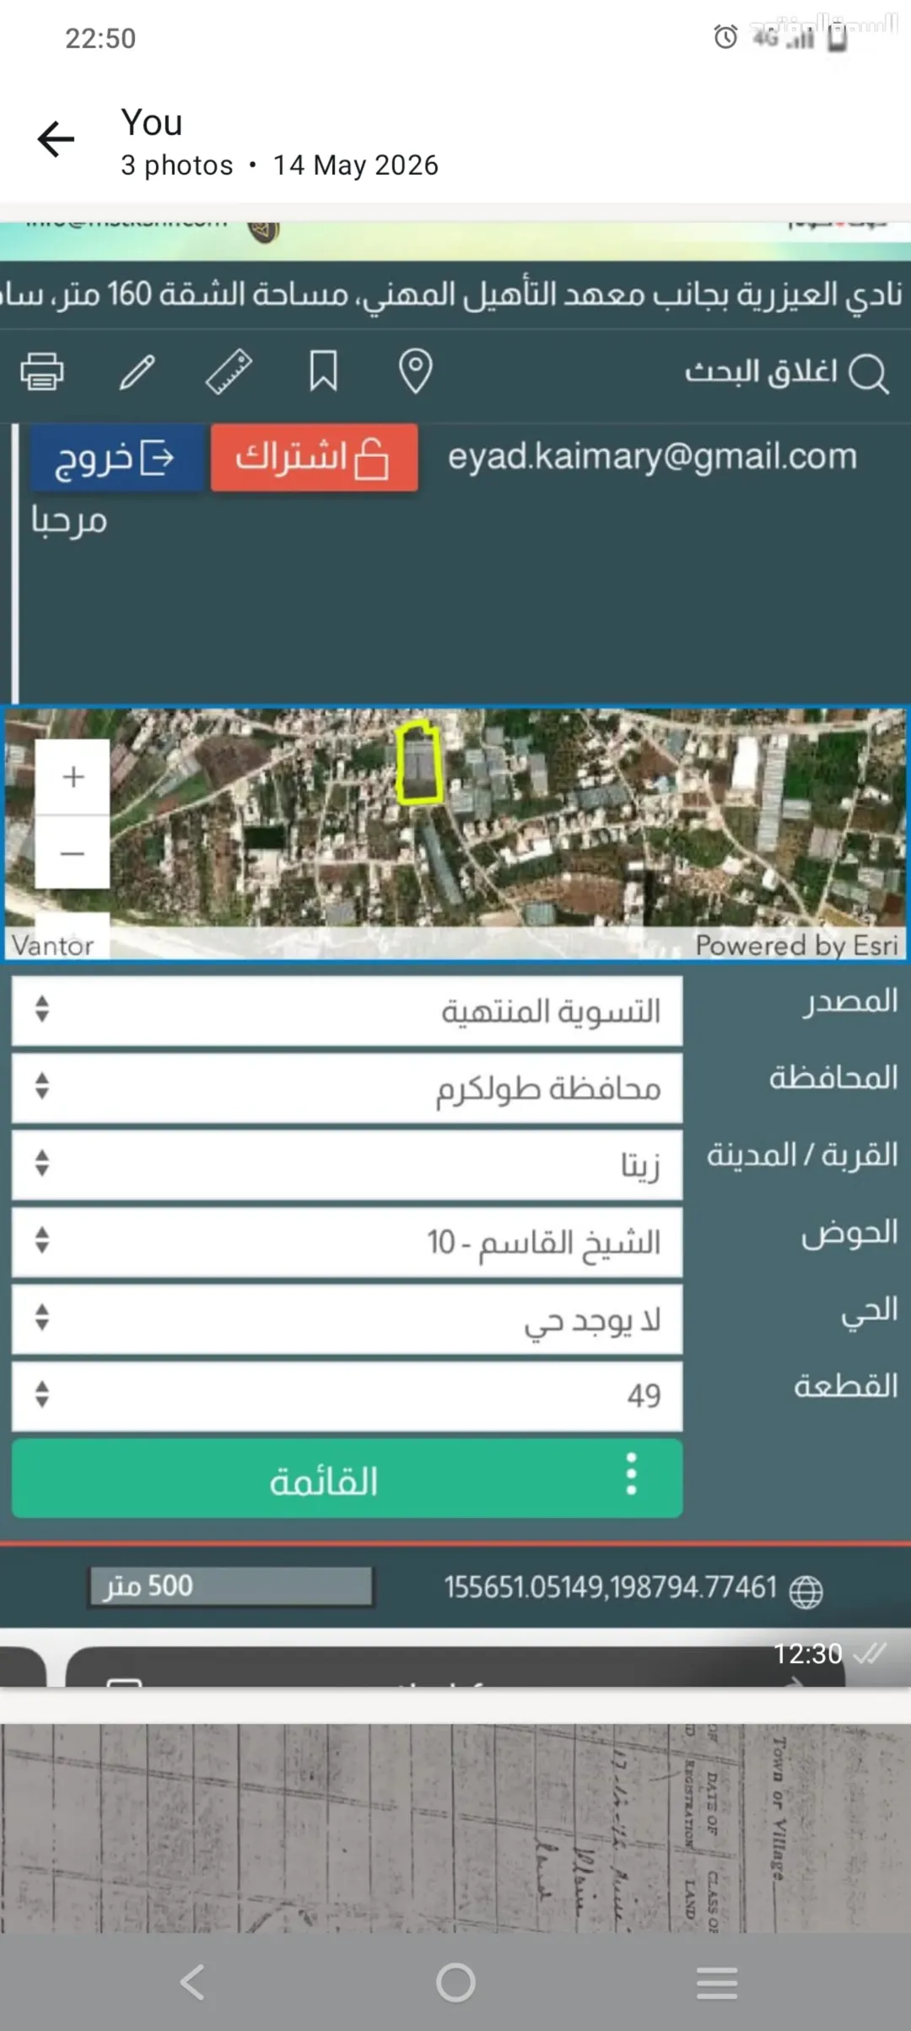
Task: Open the governorate dropdown محافظة طولكرم
Action: [347, 1088]
